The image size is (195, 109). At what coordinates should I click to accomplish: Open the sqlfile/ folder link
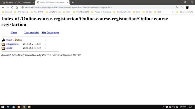[9, 48]
